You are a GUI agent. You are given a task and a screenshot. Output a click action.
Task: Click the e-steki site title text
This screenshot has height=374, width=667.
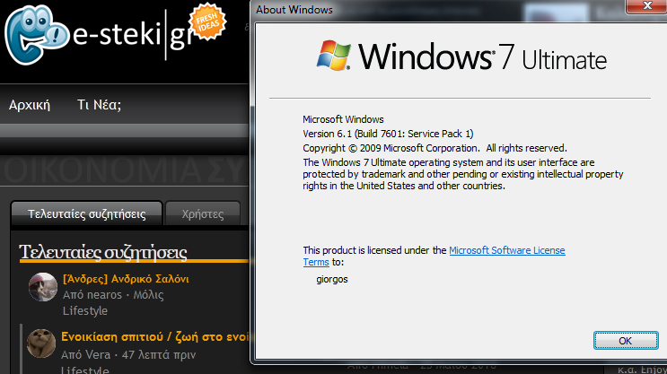[x=134, y=35]
